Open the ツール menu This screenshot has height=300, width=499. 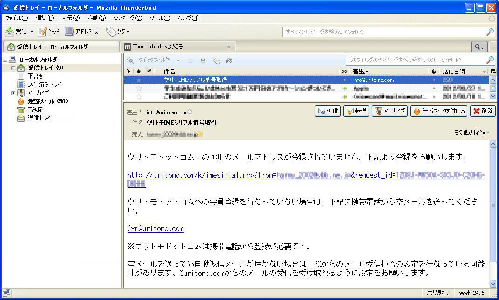[159, 18]
